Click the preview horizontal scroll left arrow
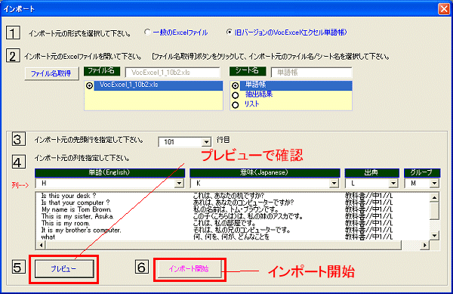The width and height of the screenshot is (453, 294). 41,245
